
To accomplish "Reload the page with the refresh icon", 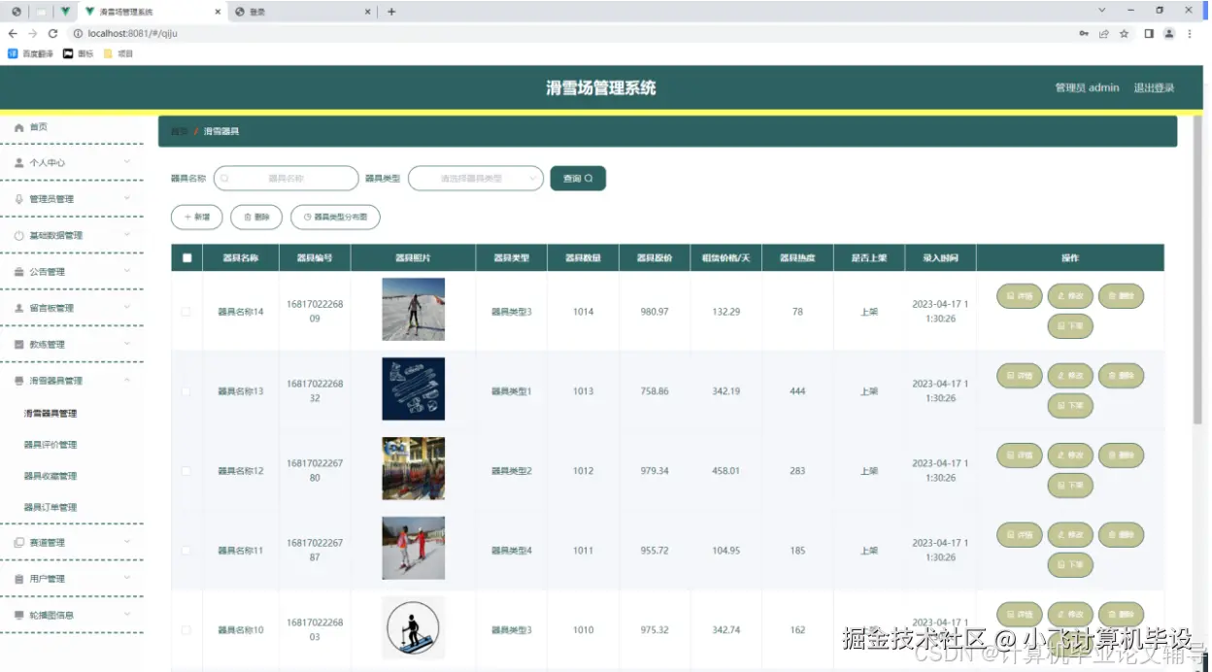I will click(x=52, y=33).
